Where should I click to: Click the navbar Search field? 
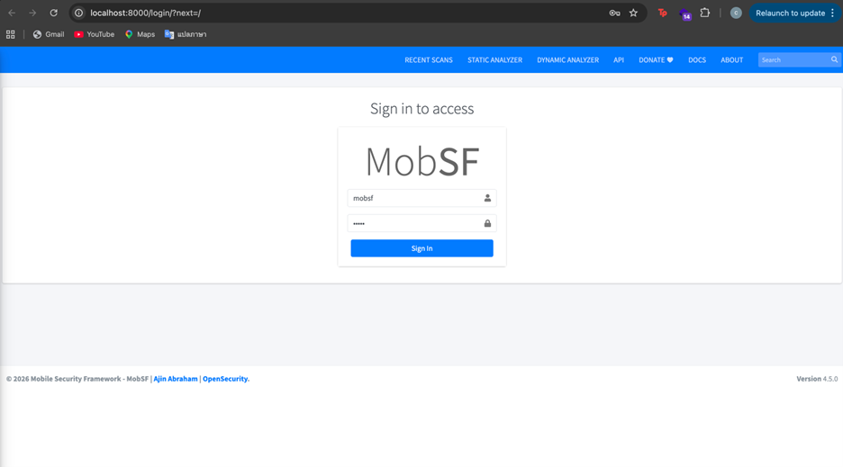coord(794,59)
